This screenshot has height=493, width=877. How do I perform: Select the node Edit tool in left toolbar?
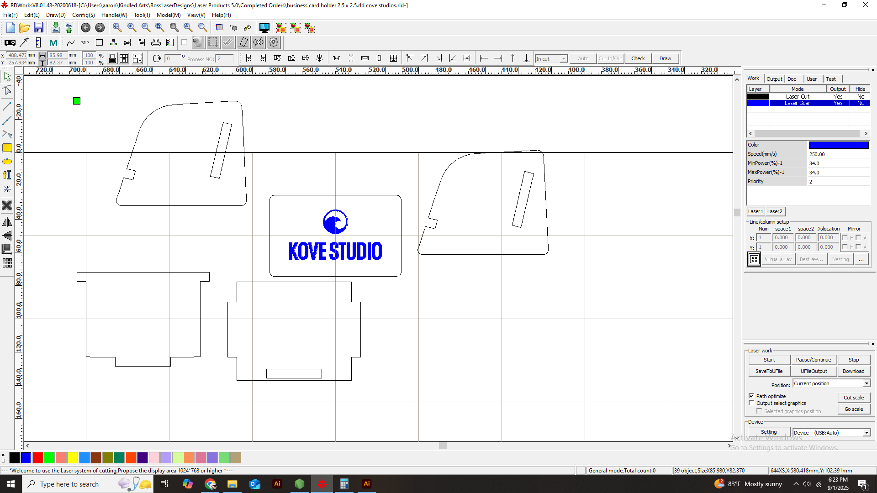tap(7, 90)
